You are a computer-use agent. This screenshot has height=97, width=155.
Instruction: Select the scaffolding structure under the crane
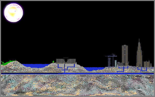click(109, 62)
